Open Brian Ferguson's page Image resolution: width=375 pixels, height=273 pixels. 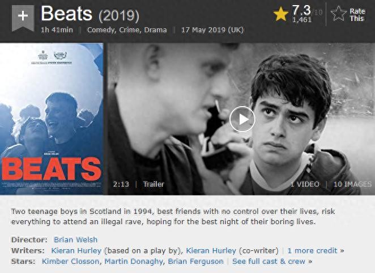(197, 261)
